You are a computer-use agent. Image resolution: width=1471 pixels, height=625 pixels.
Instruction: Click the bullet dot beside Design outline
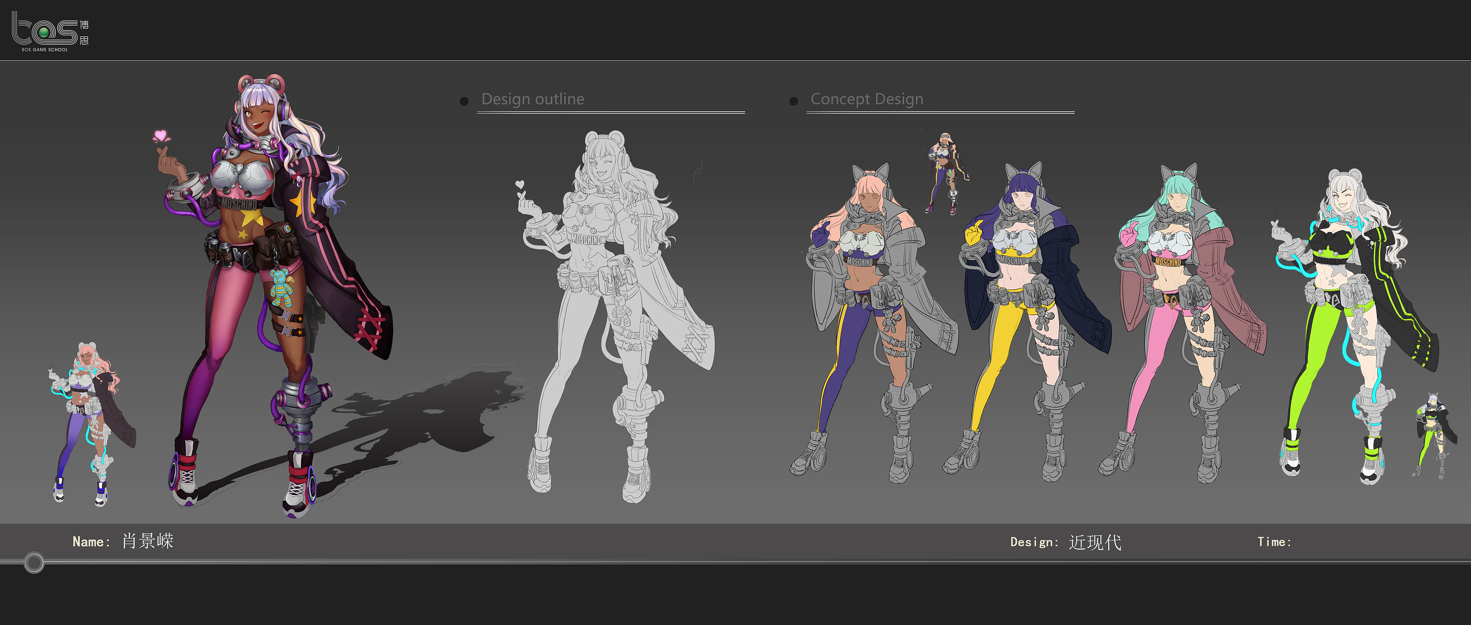464,101
